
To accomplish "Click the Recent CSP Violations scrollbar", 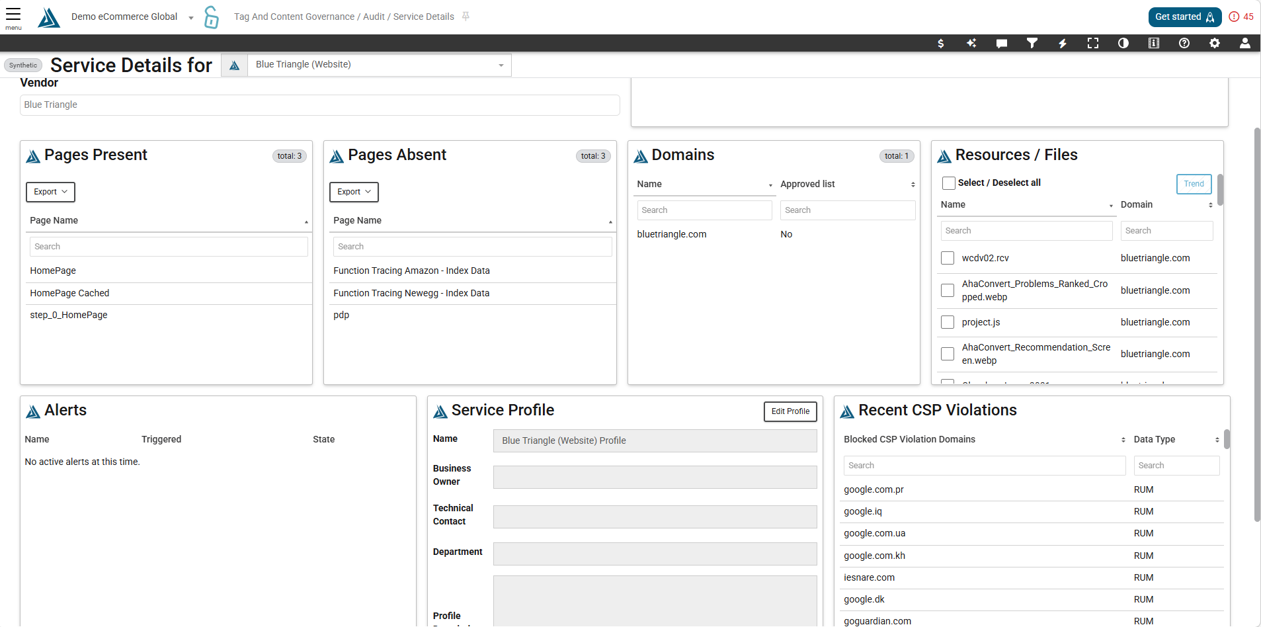I will (1227, 439).
